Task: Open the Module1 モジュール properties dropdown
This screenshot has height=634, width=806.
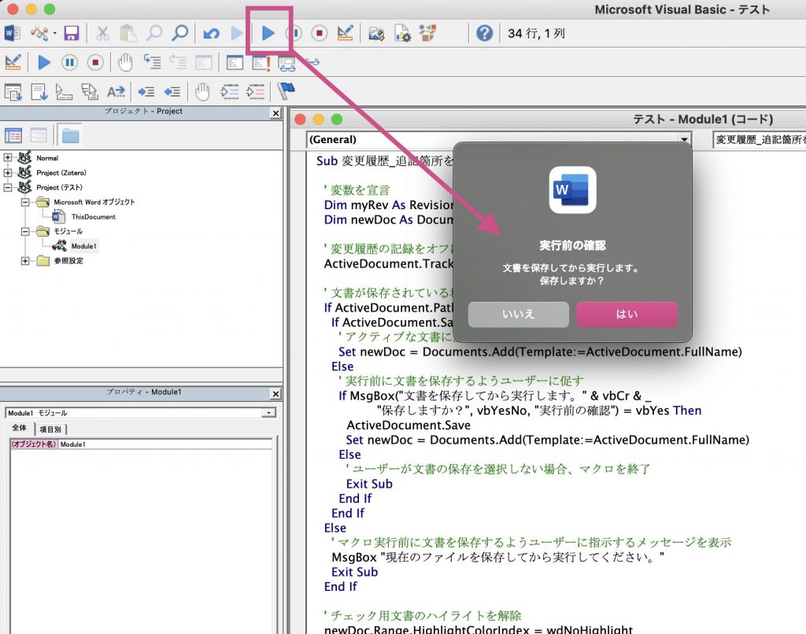Action: pos(270,413)
